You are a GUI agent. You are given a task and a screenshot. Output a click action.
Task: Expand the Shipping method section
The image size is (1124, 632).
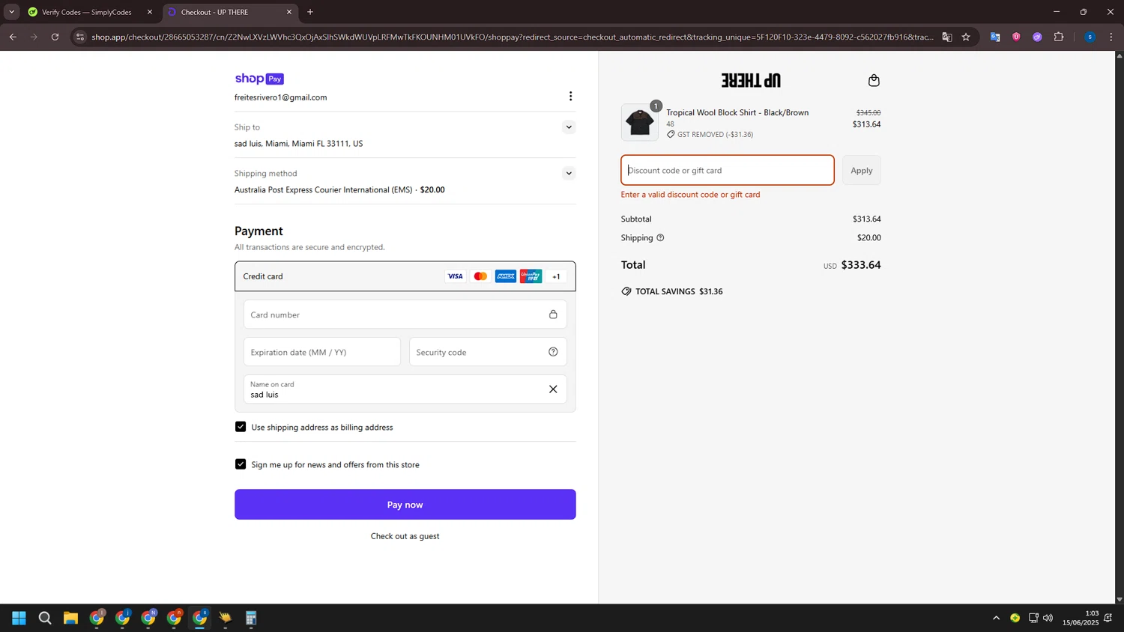569,174
